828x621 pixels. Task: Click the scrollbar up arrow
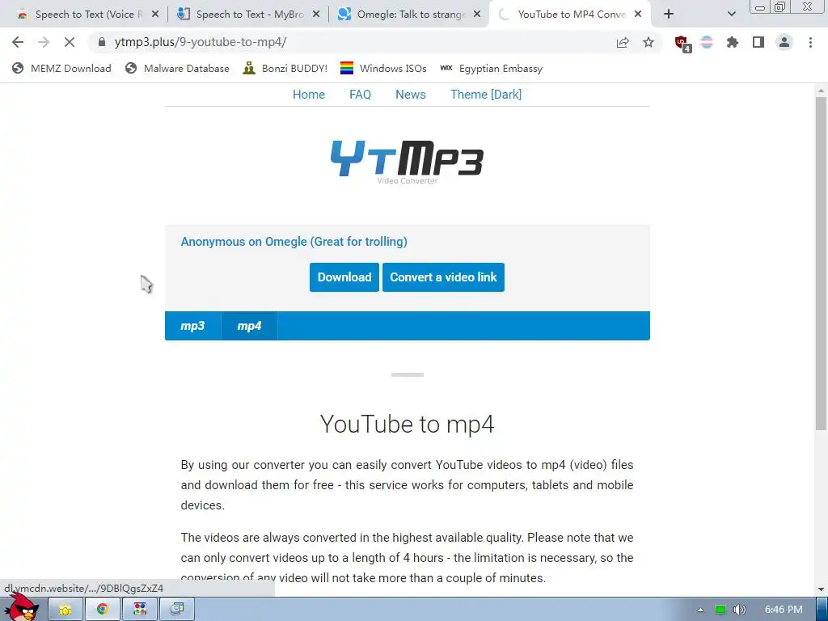tap(821, 91)
